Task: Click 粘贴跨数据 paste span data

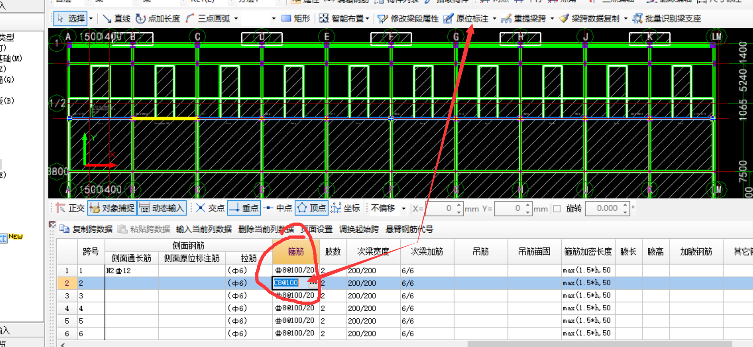Action: point(144,229)
